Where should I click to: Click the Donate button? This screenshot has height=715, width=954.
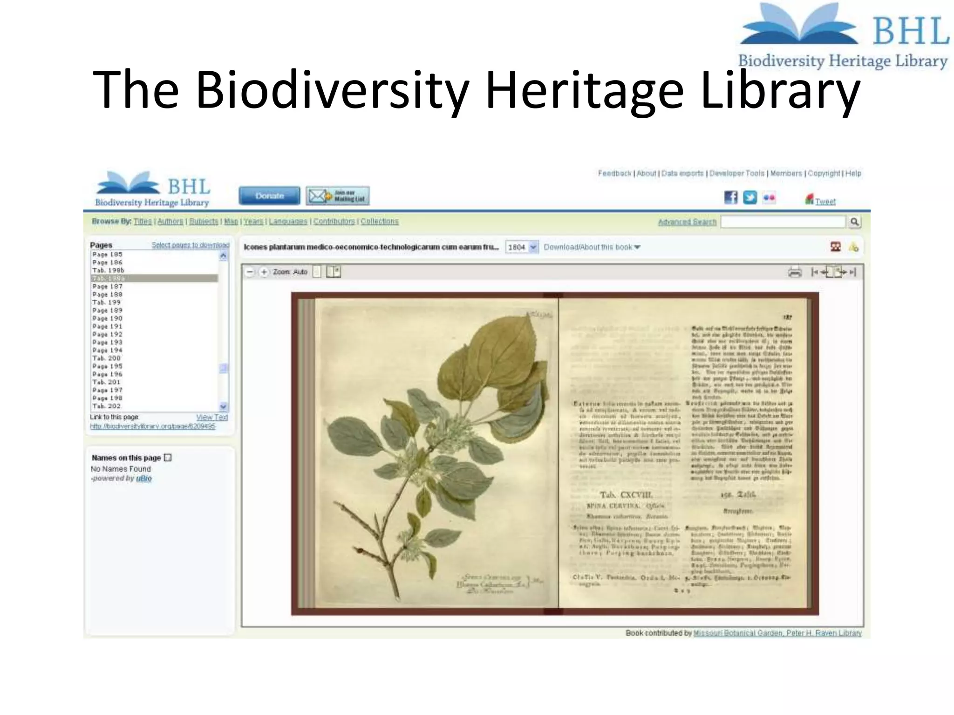269,196
